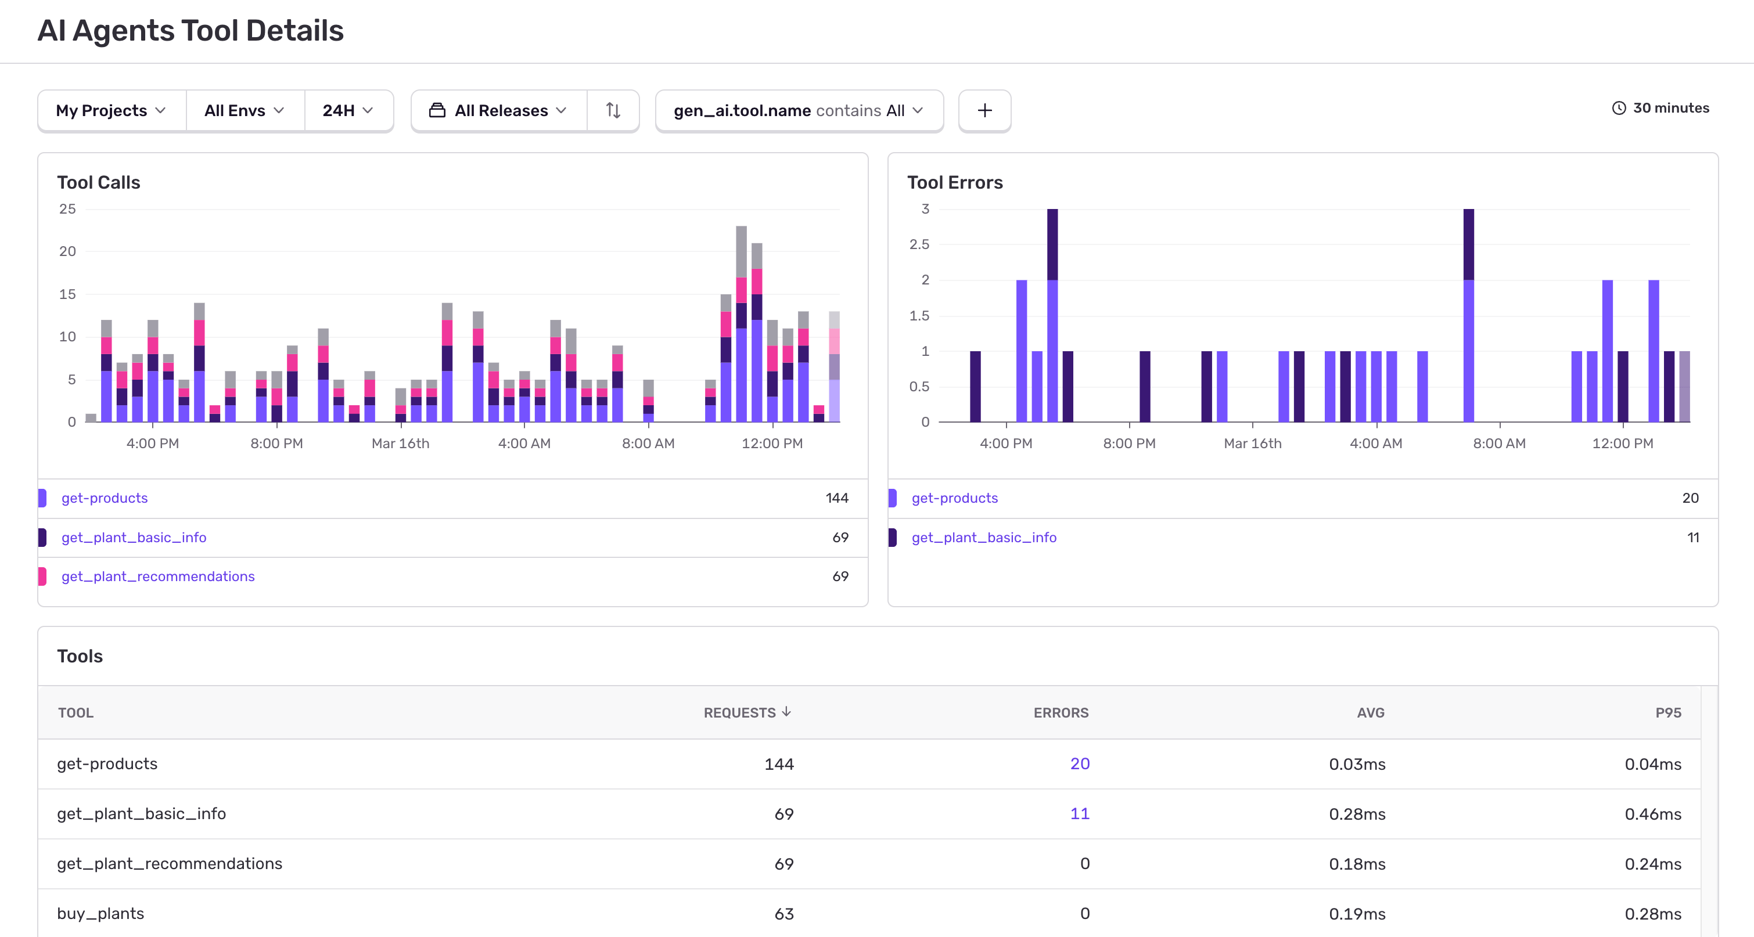Click the sort order arrows icon beside All Releases
The height and width of the screenshot is (937, 1754).
(612, 110)
